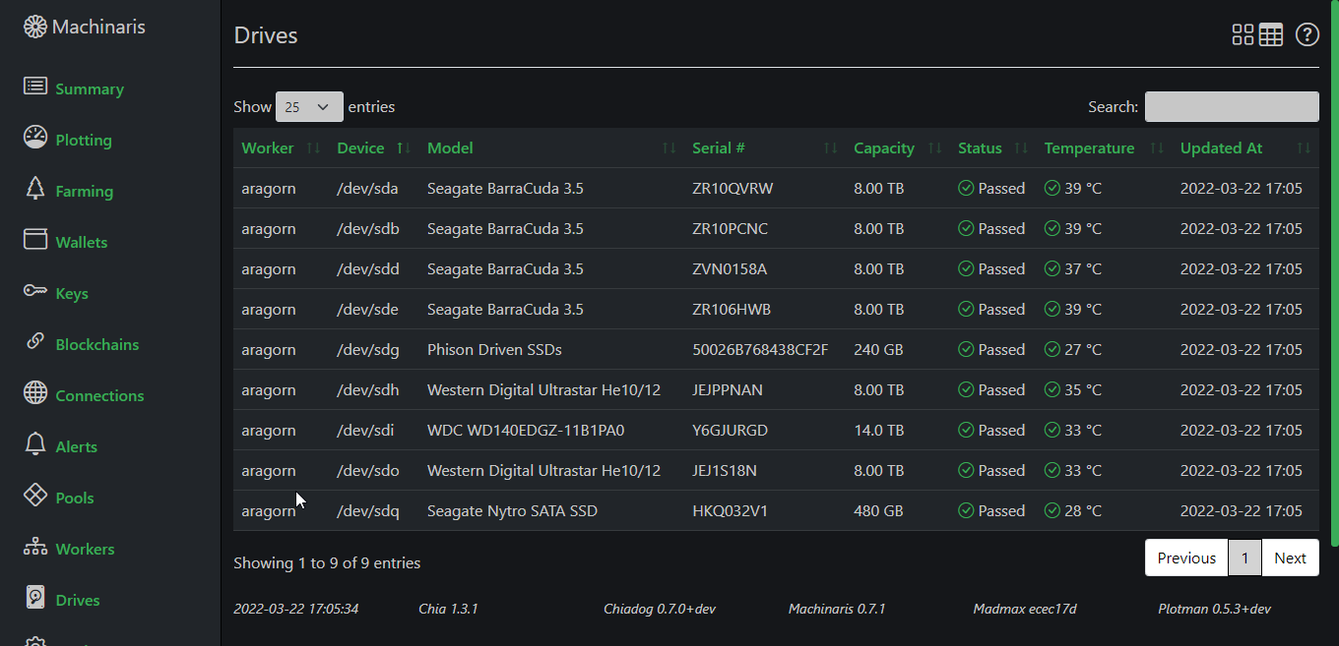
Task: Click the Connections globe icon
Action: pos(35,392)
